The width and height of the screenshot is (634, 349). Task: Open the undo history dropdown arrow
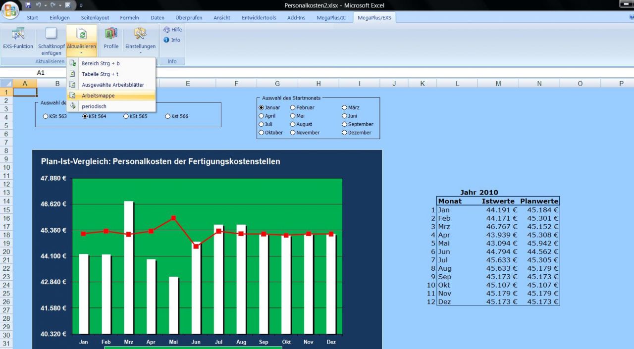(45, 5)
